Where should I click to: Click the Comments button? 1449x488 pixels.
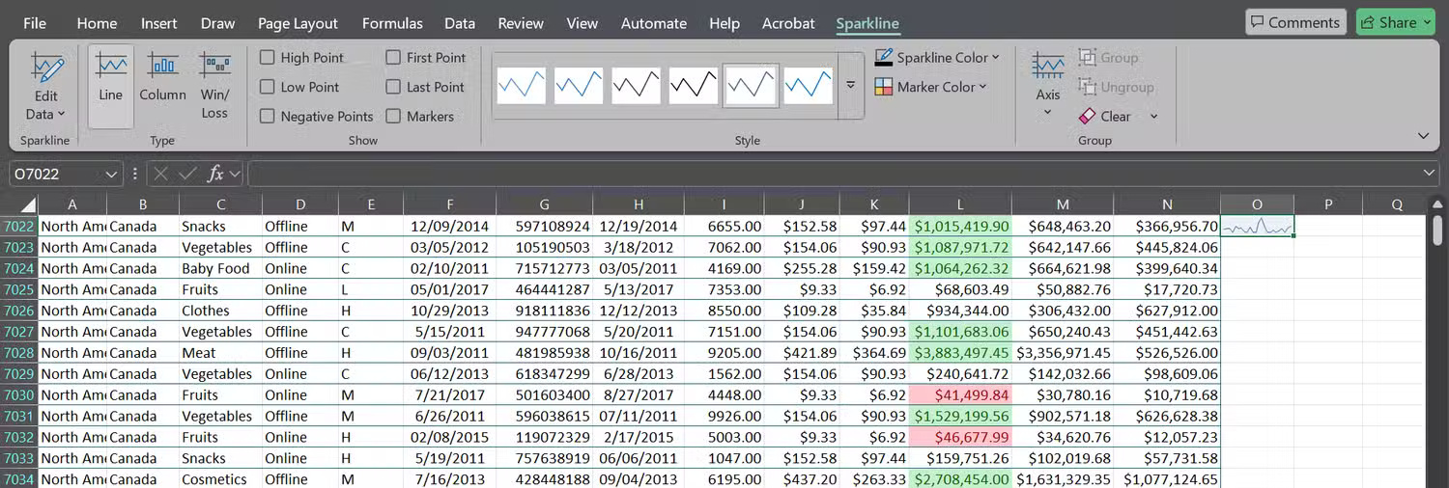[1294, 22]
